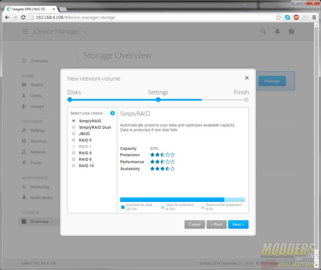The image size is (321, 270).
Task: Bookmark the page with the star icon
Action: click(x=278, y=18)
